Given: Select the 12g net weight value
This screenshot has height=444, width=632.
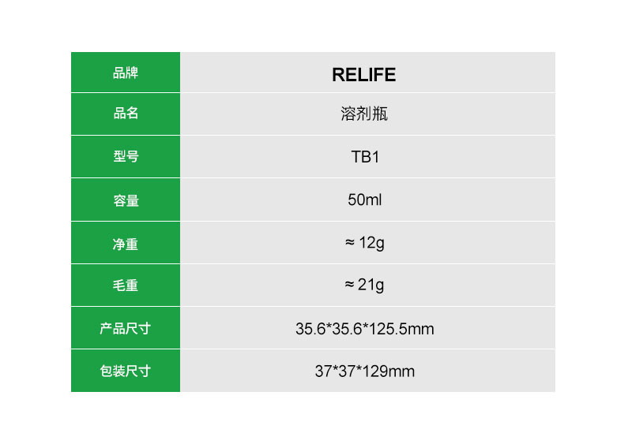Looking at the screenshot, I should [x=371, y=242].
